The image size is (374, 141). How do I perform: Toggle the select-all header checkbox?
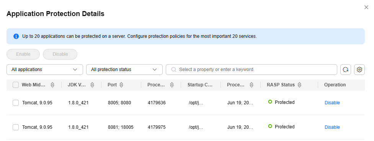click(x=16, y=85)
